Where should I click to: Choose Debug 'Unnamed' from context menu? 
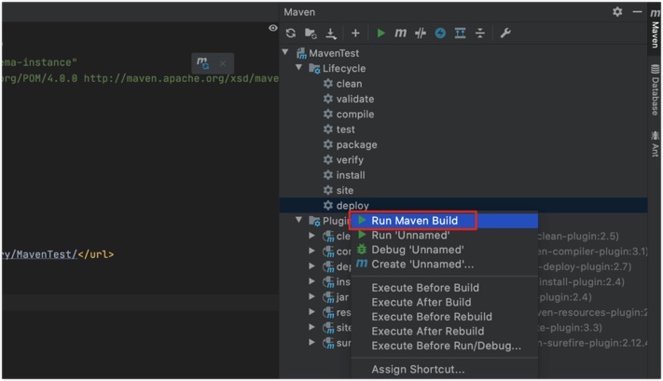(x=445, y=250)
